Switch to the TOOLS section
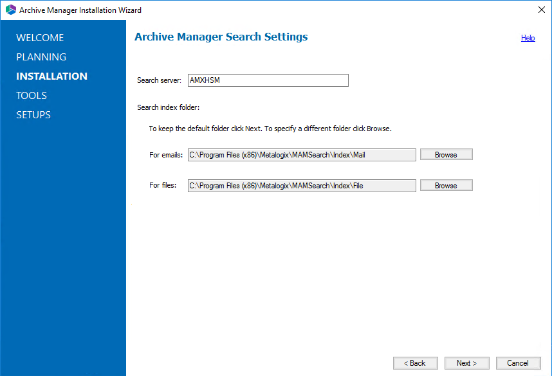This screenshot has height=376, width=552. pyautogui.click(x=32, y=96)
